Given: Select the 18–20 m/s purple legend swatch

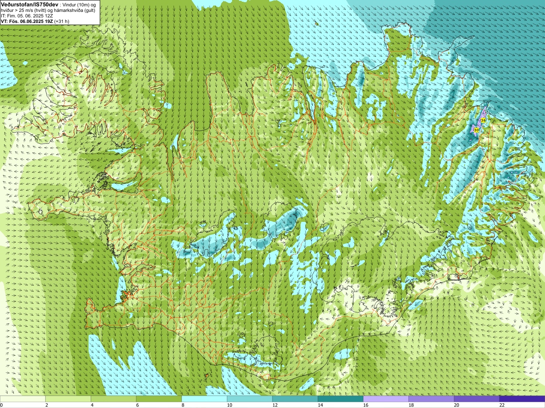Looking at the screenshot, I should point(431,399).
